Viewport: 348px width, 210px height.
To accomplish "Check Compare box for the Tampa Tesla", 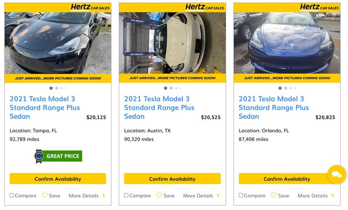I will coord(12,196).
